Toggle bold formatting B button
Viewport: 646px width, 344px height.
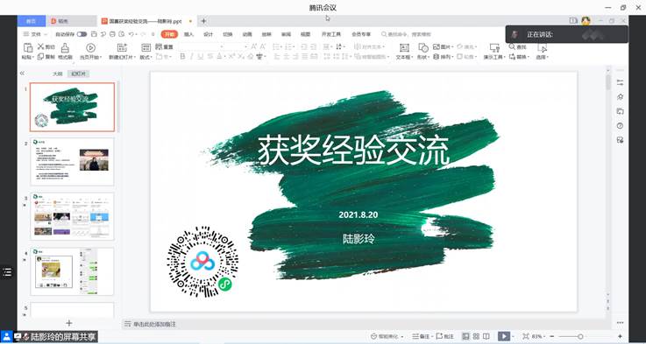pyautogui.click(x=183, y=57)
